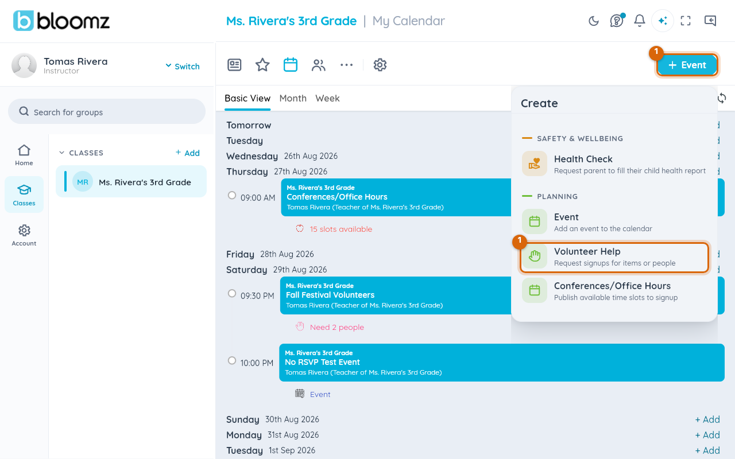Select radio for 10:00 PM No RSVP Test Event
Viewport: 735px width, 459px height.
click(x=232, y=360)
